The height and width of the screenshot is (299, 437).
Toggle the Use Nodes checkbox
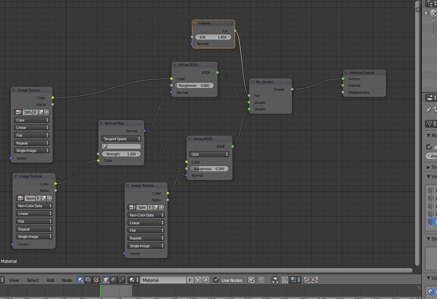pos(216,280)
